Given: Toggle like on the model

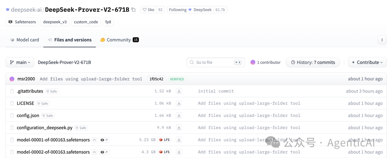Looking at the screenshot, I should (152, 10).
